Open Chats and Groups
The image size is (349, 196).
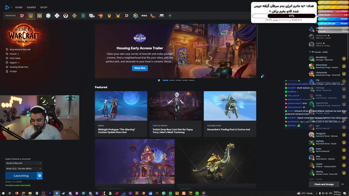324,184
